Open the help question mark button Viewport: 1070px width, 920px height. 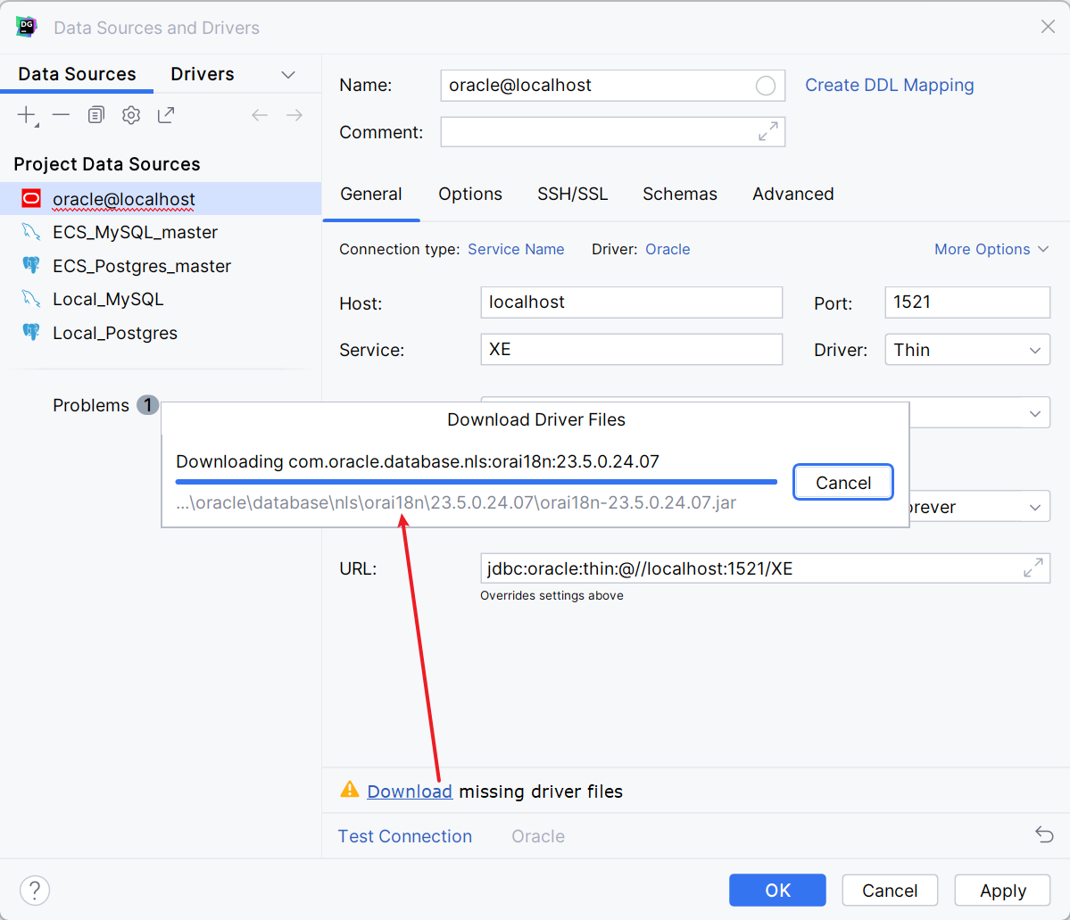click(x=35, y=891)
